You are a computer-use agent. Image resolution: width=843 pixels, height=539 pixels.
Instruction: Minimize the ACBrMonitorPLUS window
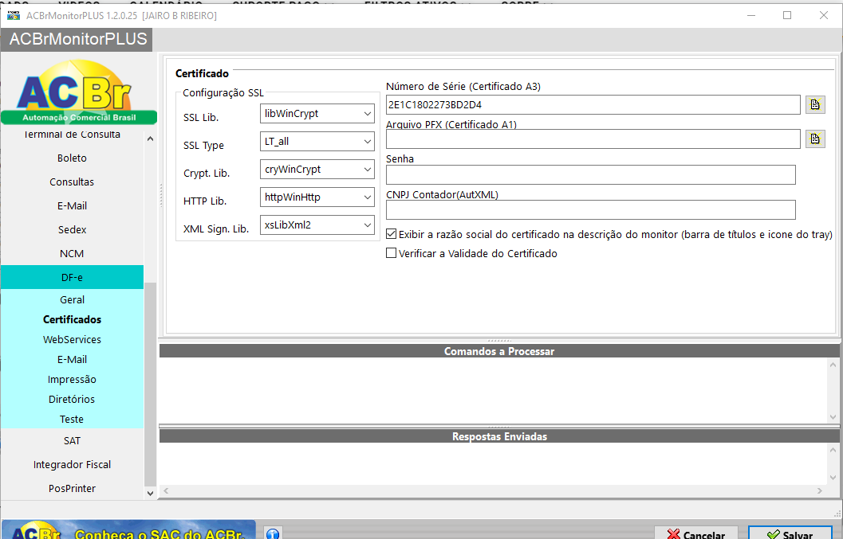pos(751,16)
